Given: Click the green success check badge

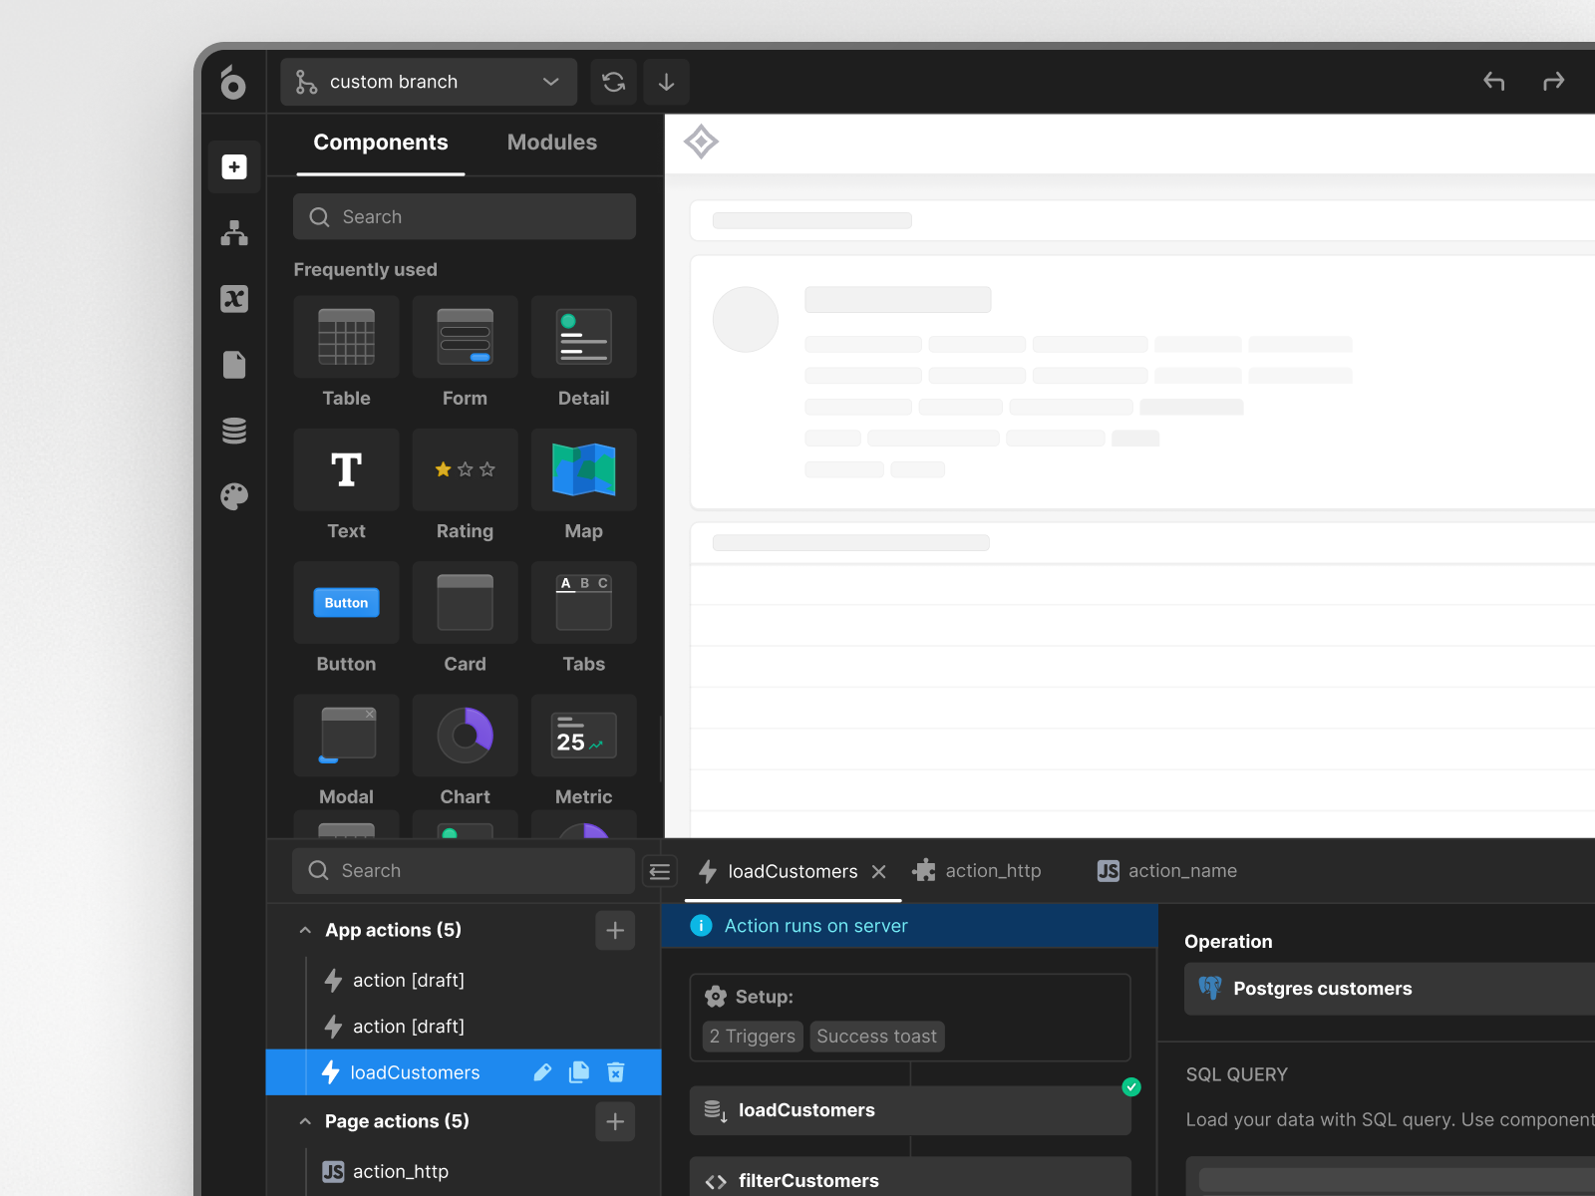Looking at the screenshot, I should coord(1131,1086).
